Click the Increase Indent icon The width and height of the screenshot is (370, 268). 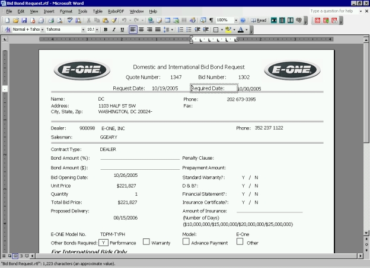pyautogui.click(x=206, y=30)
